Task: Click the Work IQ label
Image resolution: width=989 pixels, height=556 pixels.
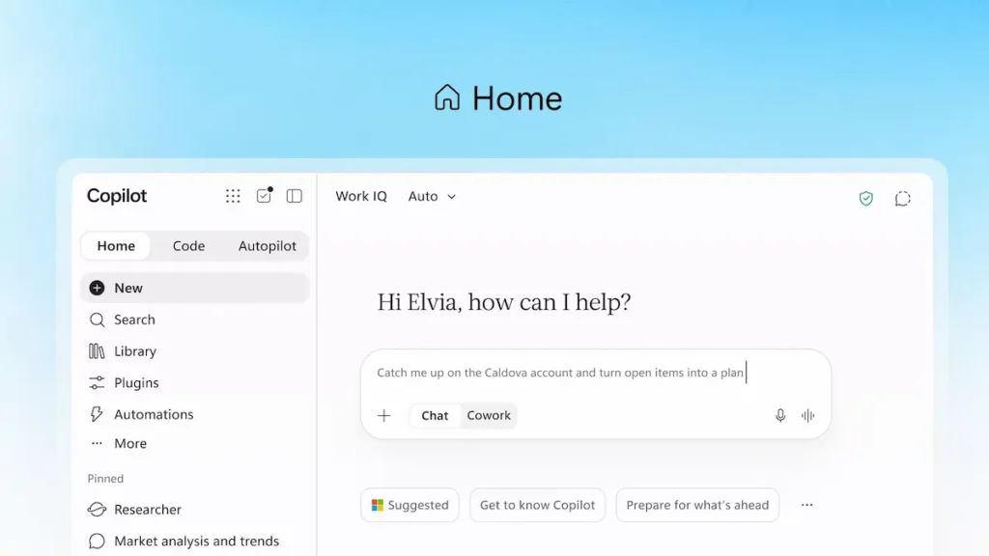Action: coord(361,197)
